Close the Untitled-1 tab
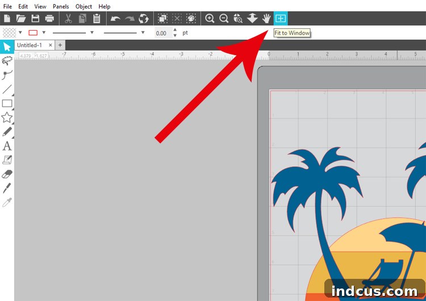 click(50, 45)
